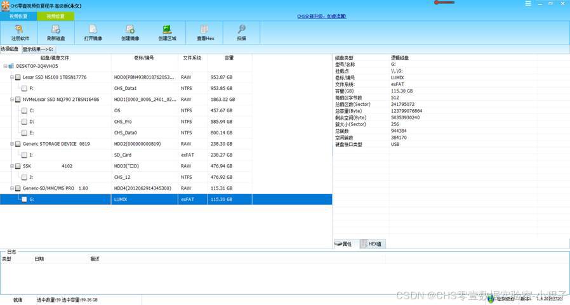570x305 pixels.
Task: Tick the Generic STORAGE DEVICE checkbox
Action: (18, 144)
